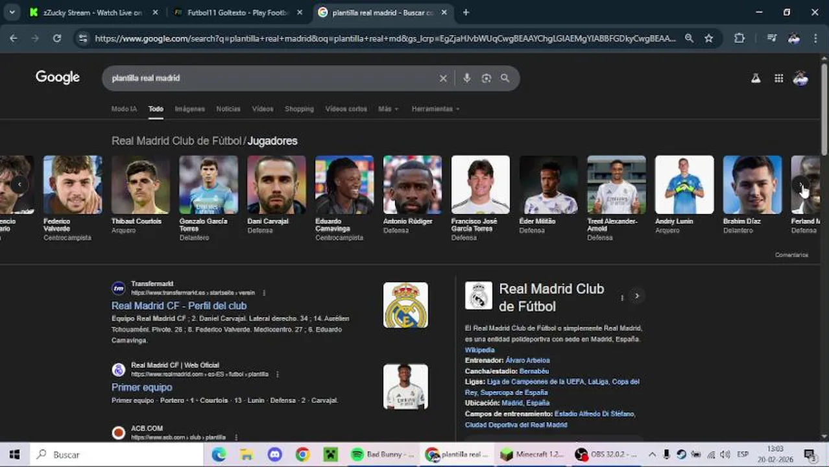829x467 pixels.
Task: Open the media controls icon in toolbar
Action: [x=771, y=38]
